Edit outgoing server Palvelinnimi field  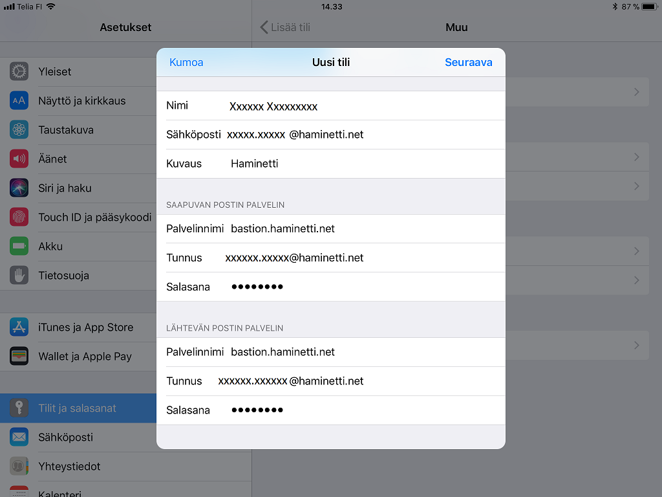331,352
